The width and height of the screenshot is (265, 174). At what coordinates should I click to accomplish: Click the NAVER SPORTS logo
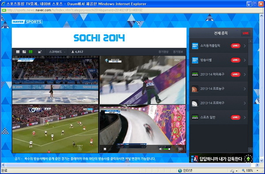(27, 22)
